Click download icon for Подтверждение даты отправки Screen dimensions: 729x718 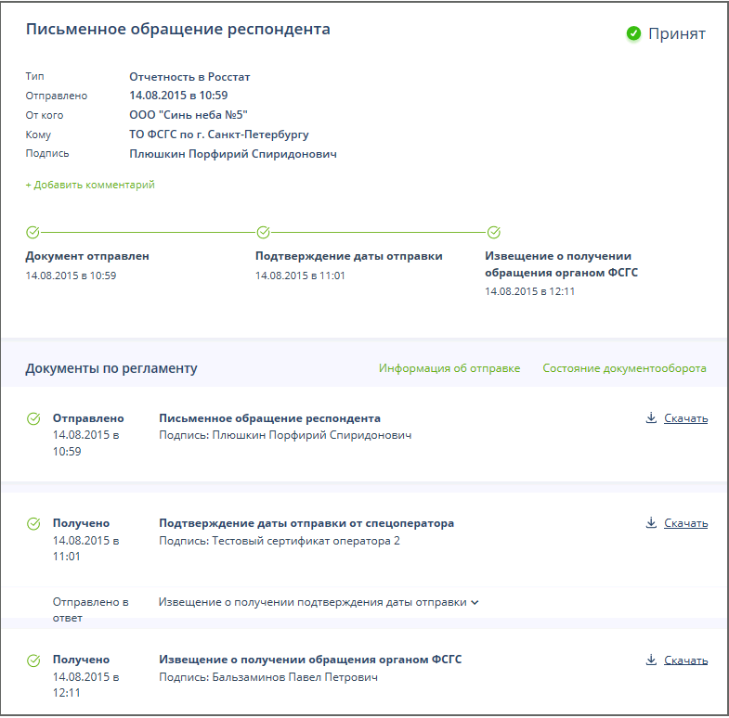tap(651, 523)
